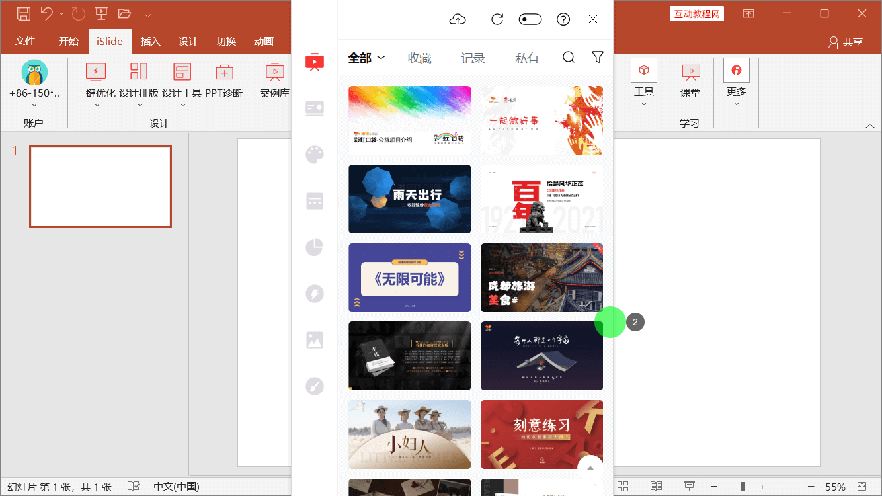Open Ribbon Display Options icon
This screenshot has height=496, width=882.
[748, 13]
